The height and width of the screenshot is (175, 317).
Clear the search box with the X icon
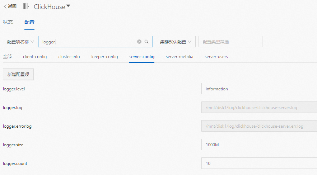[x=139, y=42]
